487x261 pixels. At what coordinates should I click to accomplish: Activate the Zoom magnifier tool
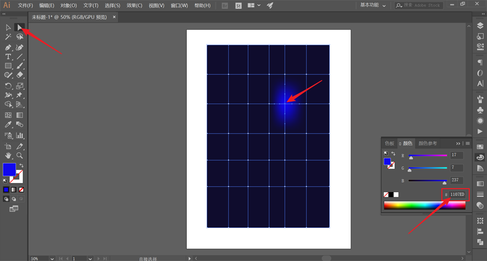(x=19, y=155)
